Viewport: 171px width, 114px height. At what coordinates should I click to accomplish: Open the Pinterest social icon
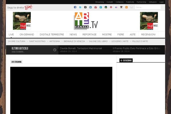click(111, 7)
